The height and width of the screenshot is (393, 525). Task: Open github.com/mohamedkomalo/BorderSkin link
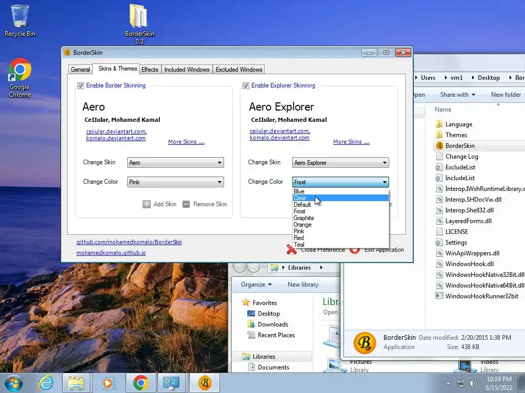[129, 242]
